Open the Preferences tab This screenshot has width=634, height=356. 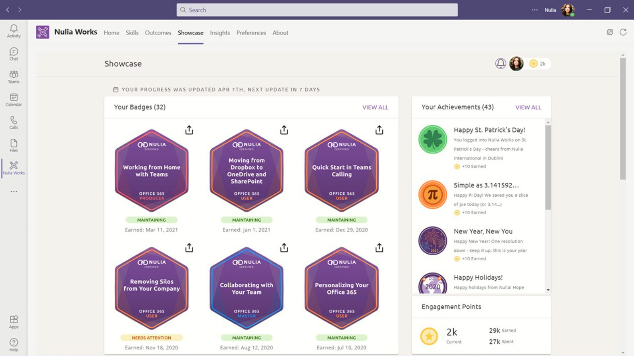click(x=251, y=33)
